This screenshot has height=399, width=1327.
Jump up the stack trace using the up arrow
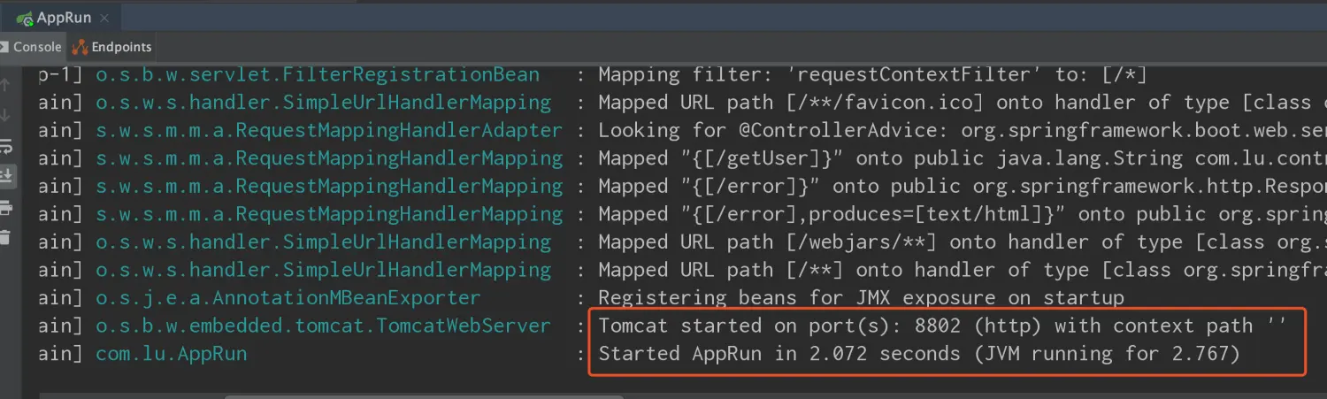click(5, 85)
